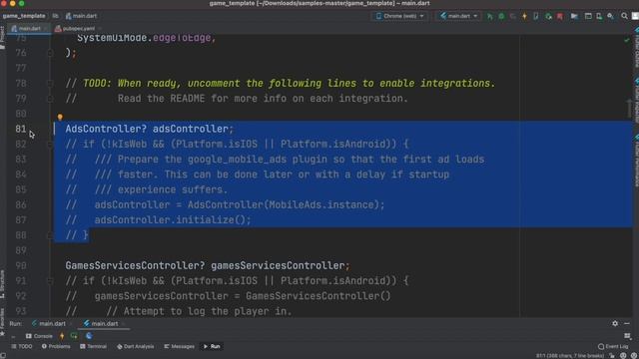This screenshot has height=359, width=639.
Task: Open the Event Log
Action: [x=613, y=347]
